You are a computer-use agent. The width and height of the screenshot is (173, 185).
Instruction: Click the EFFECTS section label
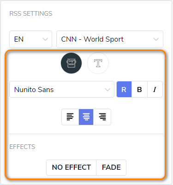pyautogui.click(x=22, y=147)
